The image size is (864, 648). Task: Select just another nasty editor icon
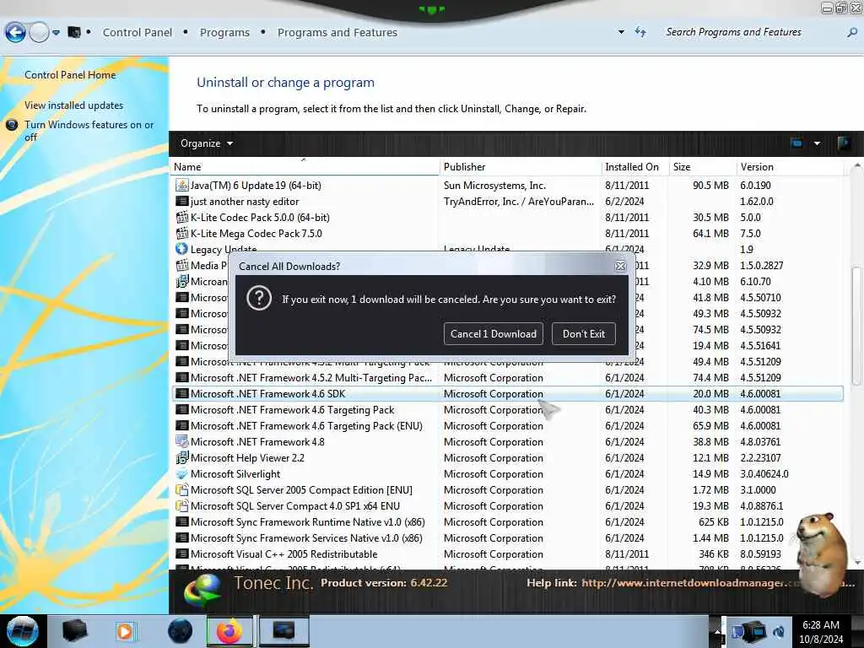point(182,201)
